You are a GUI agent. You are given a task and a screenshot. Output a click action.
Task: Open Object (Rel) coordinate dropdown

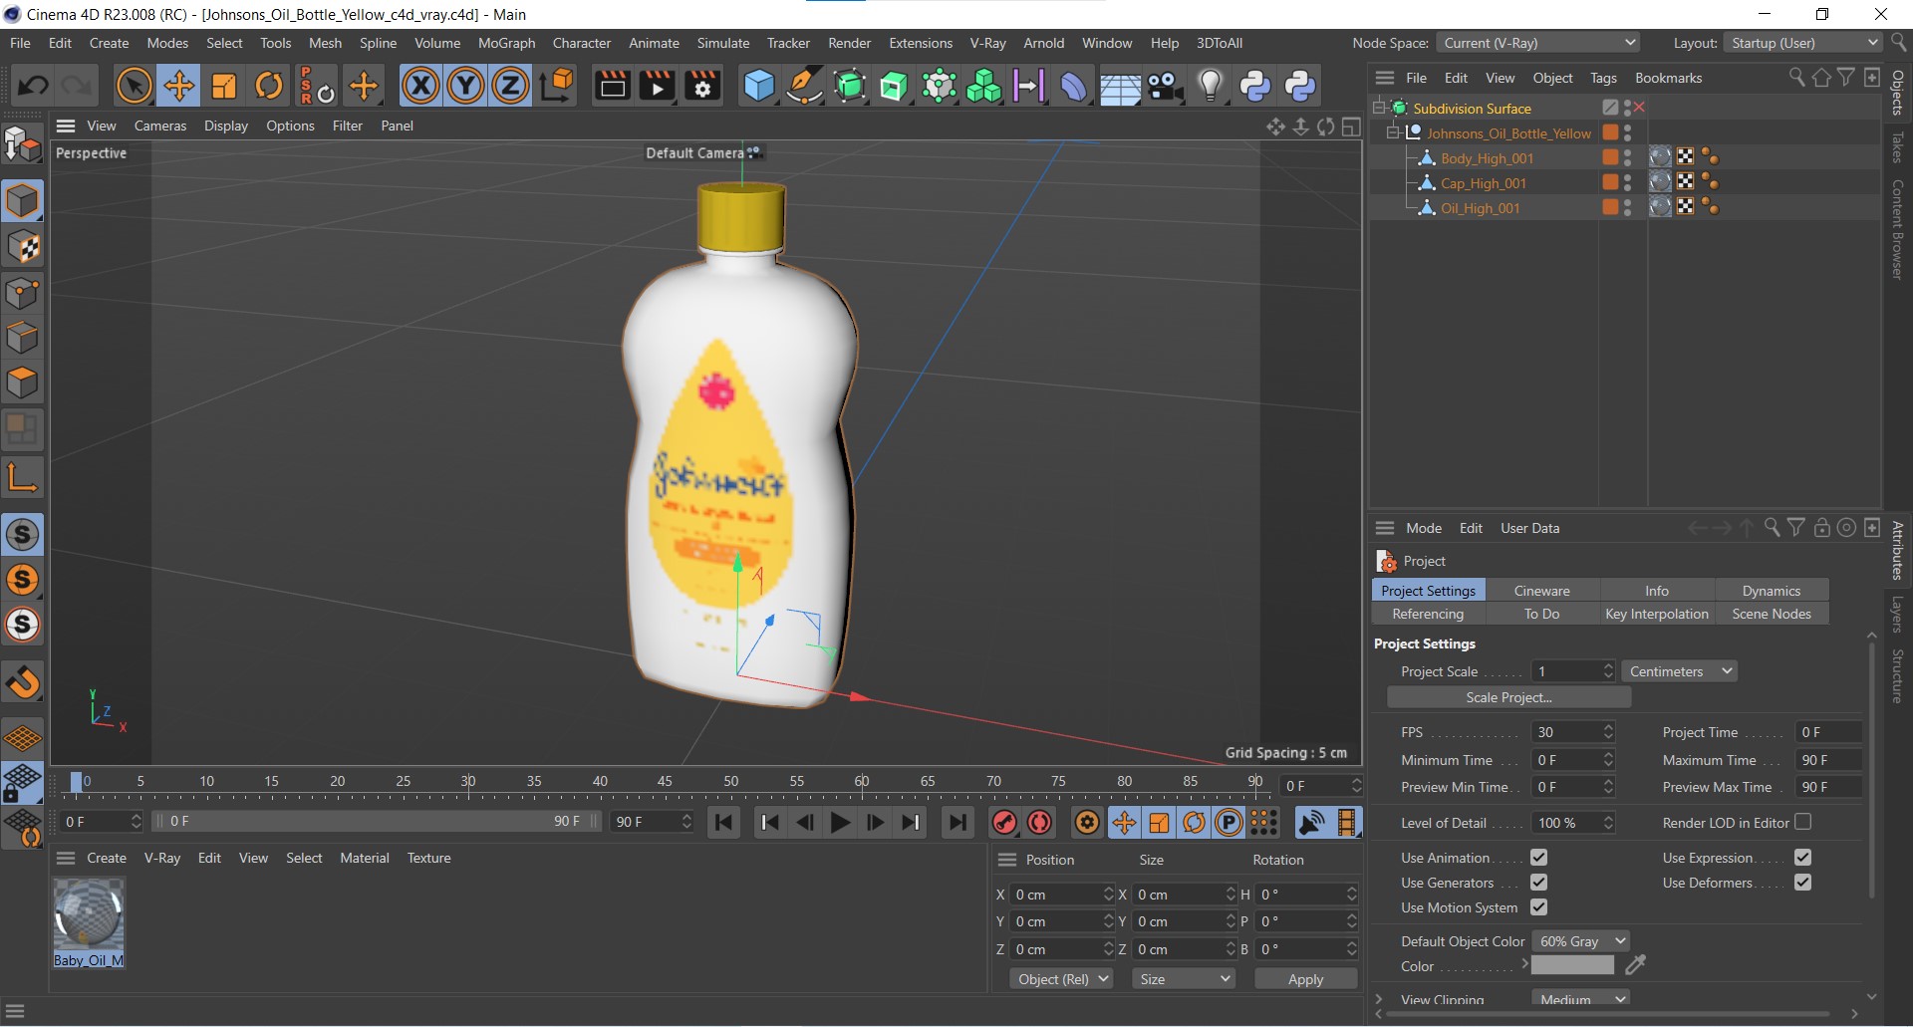[x=1062, y=979]
